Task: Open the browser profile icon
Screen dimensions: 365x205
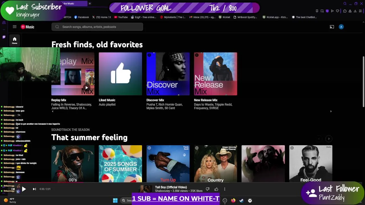Action: click(350, 11)
